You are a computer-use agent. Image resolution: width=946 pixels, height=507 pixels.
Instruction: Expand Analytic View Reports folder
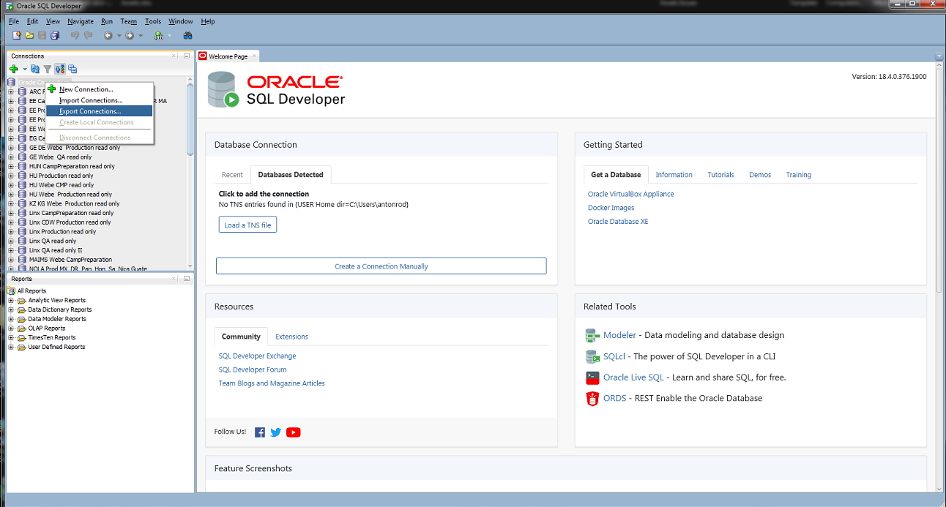pyautogui.click(x=12, y=300)
